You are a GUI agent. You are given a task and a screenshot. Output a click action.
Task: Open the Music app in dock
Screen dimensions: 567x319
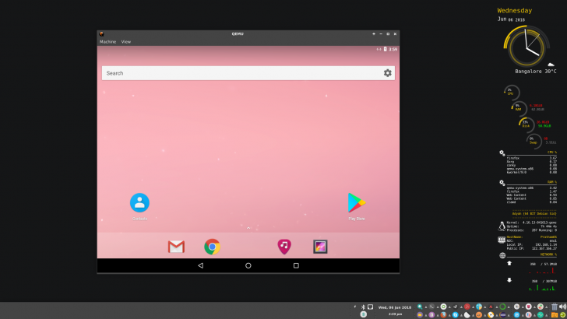click(284, 247)
